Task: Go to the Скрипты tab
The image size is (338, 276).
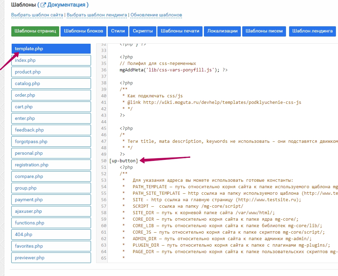Action: click(143, 31)
